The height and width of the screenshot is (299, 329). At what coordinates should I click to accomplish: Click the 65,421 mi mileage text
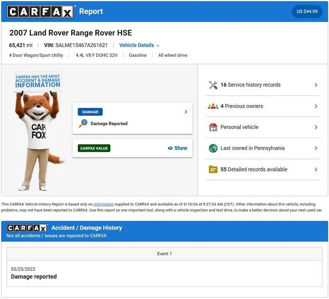[21, 45]
